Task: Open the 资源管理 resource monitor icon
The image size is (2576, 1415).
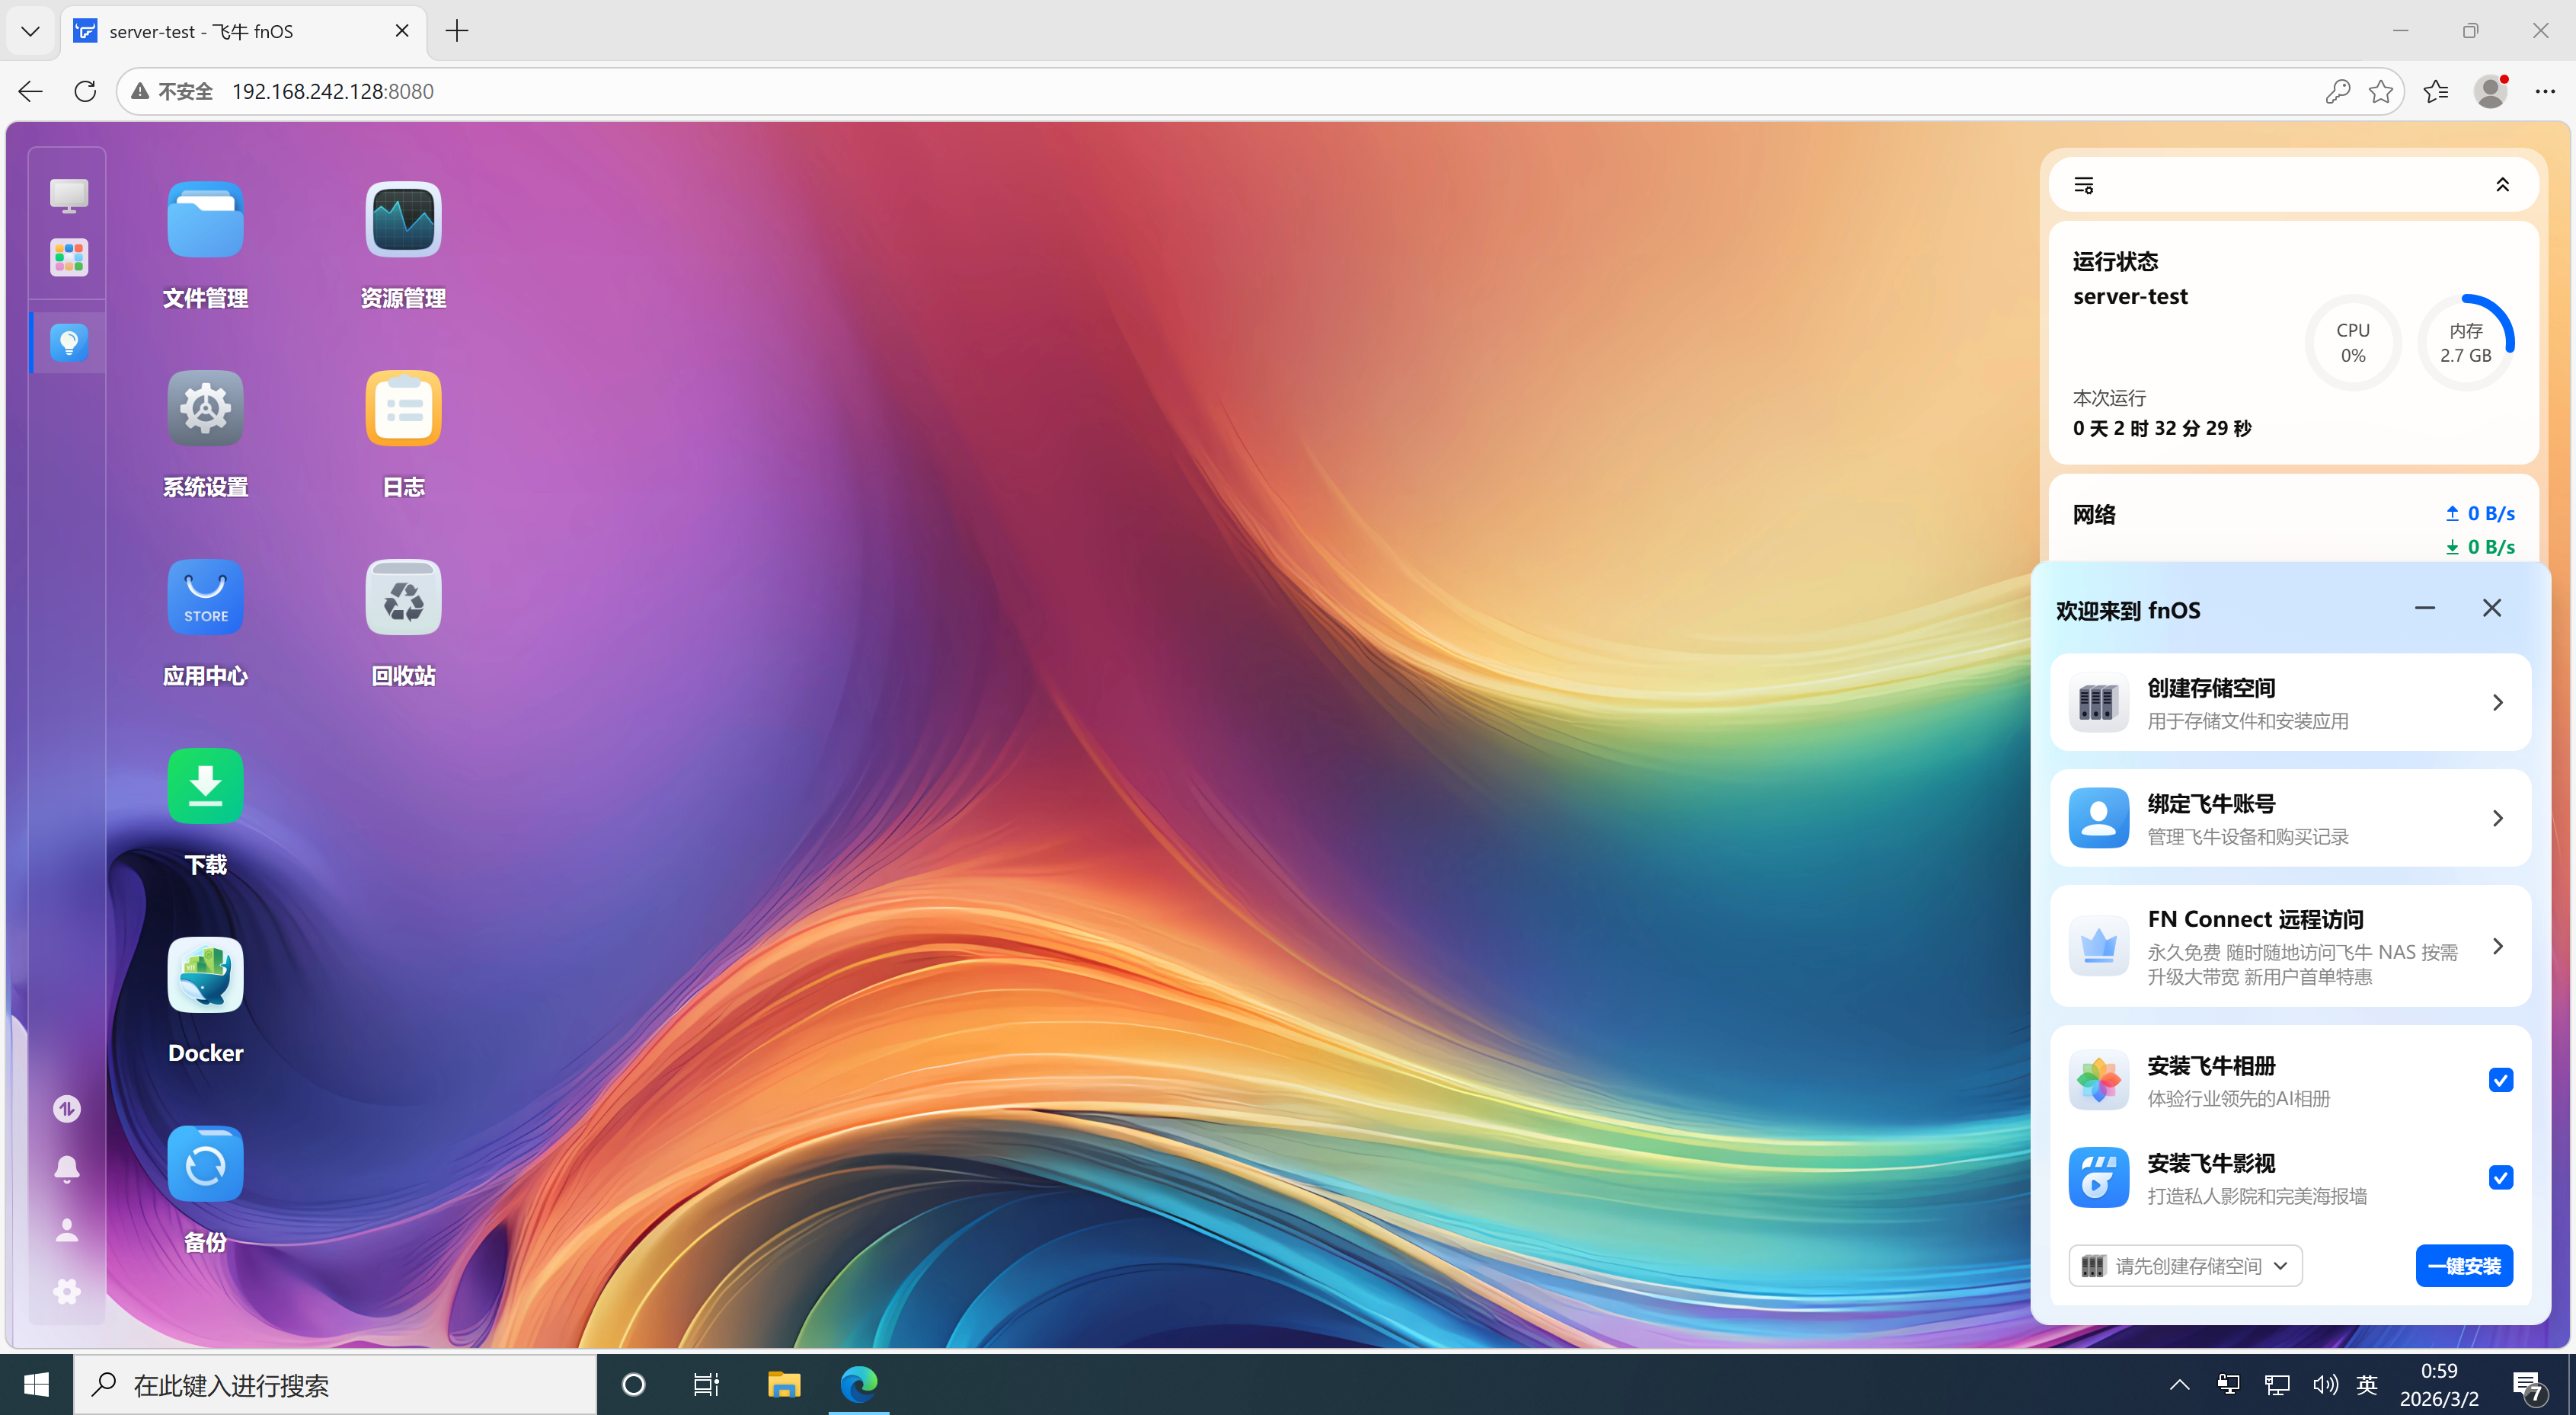Action: pyautogui.click(x=403, y=220)
